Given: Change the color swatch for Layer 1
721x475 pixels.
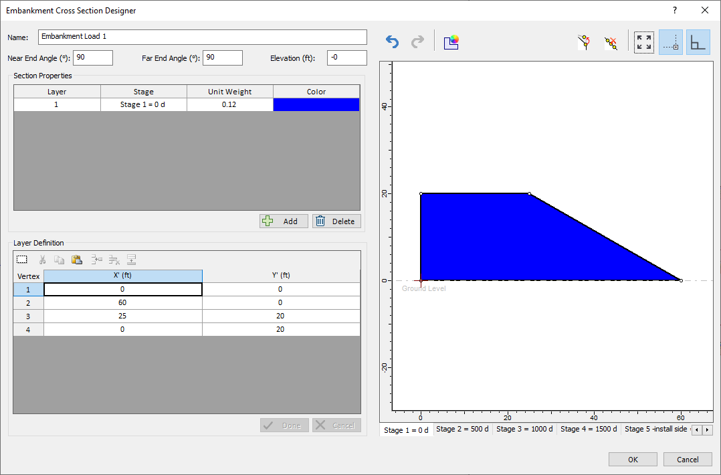Looking at the screenshot, I should 316,104.
